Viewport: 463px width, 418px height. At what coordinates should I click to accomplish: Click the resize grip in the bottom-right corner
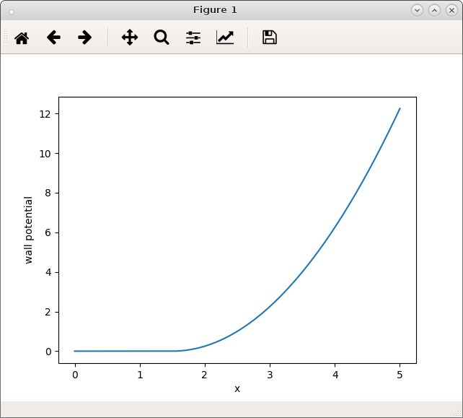tap(456, 412)
